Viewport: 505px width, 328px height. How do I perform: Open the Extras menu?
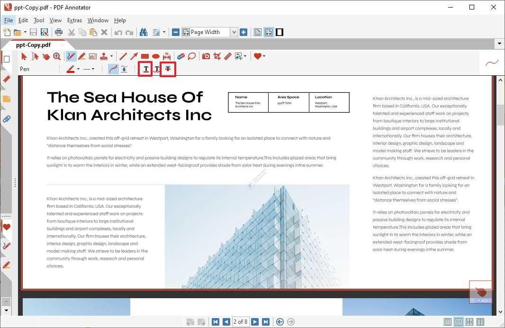(74, 20)
